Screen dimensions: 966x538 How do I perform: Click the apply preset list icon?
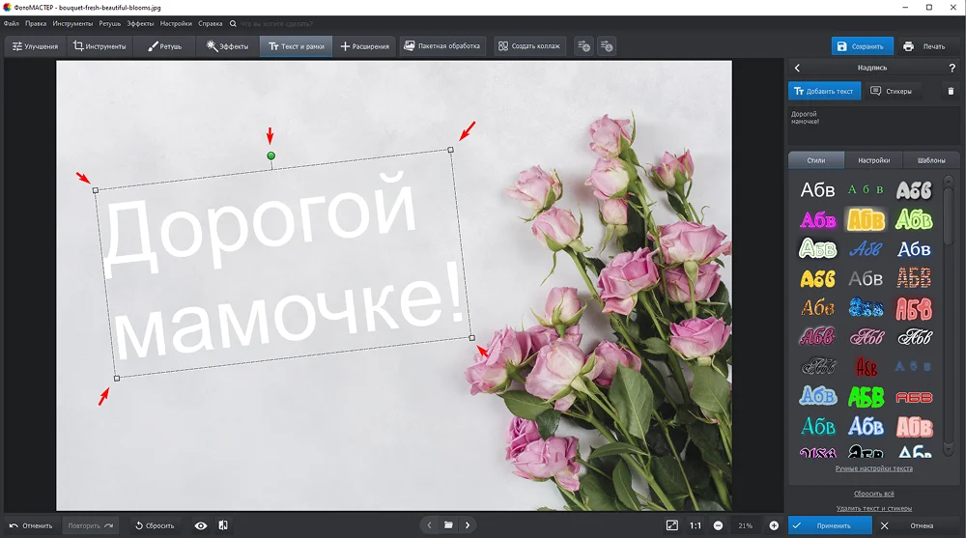click(607, 46)
